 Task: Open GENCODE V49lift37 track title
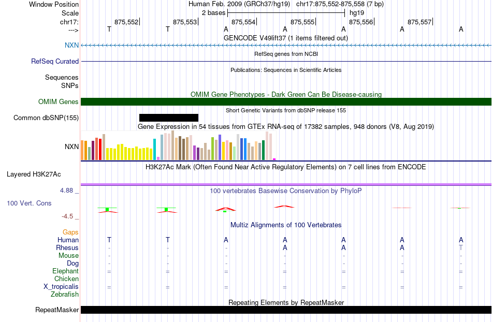[285, 38]
